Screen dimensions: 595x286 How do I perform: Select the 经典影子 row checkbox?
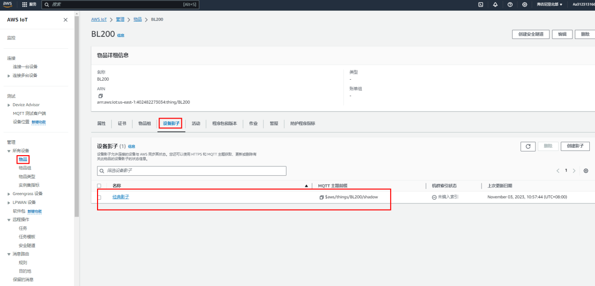pyautogui.click(x=99, y=197)
